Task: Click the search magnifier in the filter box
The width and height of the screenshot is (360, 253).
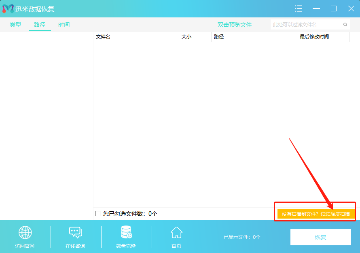Action: point(345,24)
